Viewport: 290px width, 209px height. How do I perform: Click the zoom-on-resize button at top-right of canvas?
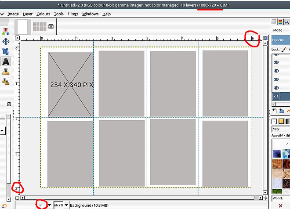[265, 38]
